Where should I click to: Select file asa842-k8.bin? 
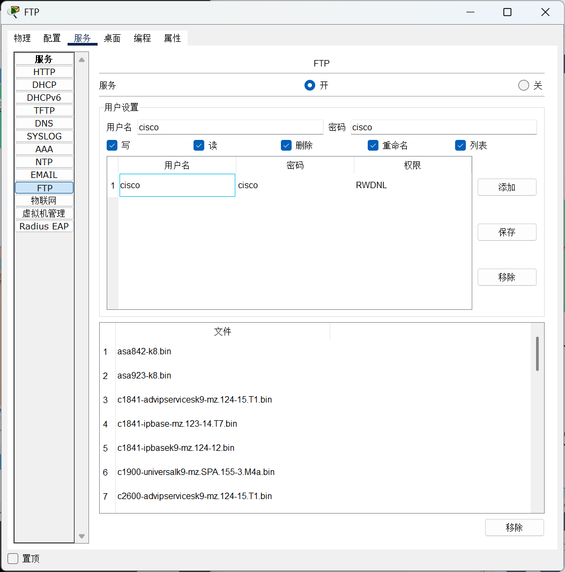coord(144,351)
